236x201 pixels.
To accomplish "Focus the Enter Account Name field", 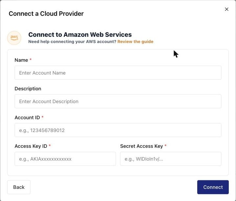I will (118, 73).
